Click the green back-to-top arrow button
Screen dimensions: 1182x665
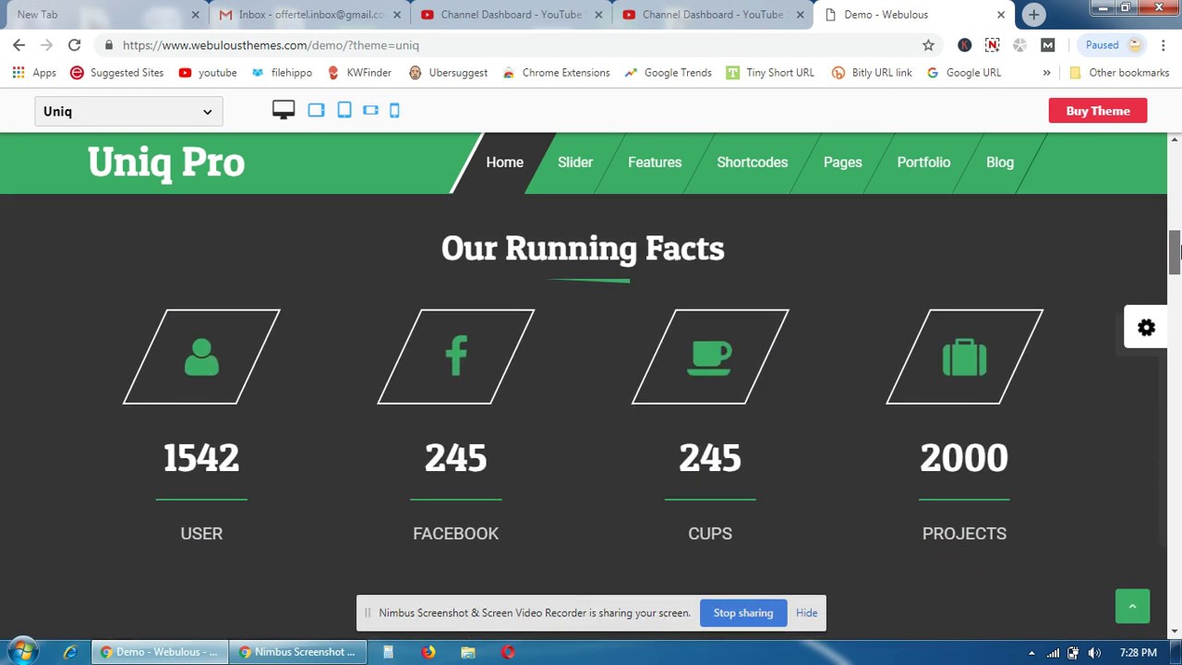coord(1132,606)
